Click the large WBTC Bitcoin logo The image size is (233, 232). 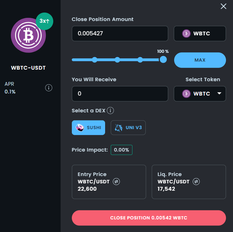28,35
